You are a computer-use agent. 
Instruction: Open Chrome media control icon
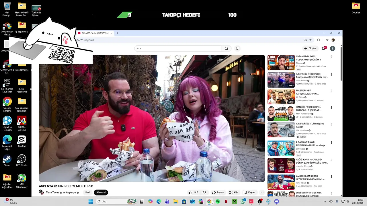tap(327, 40)
